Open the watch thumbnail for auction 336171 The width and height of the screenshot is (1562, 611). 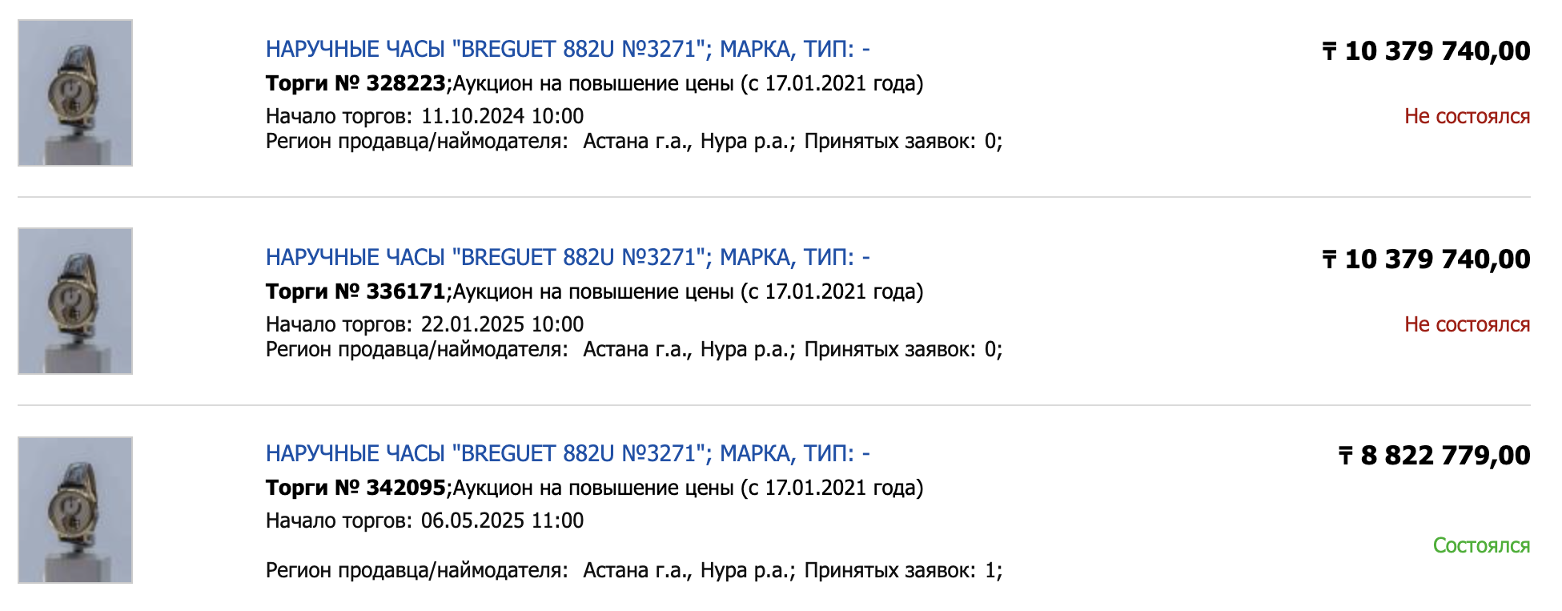[x=75, y=301]
